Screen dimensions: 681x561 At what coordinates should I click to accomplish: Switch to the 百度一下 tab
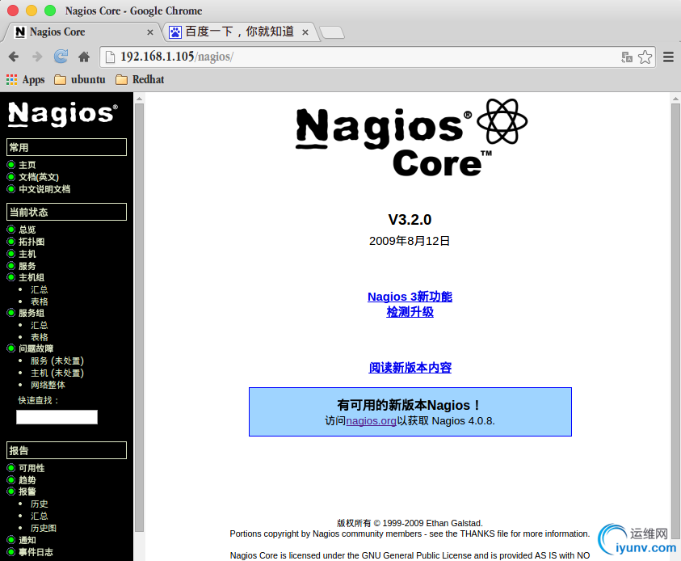(239, 32)
